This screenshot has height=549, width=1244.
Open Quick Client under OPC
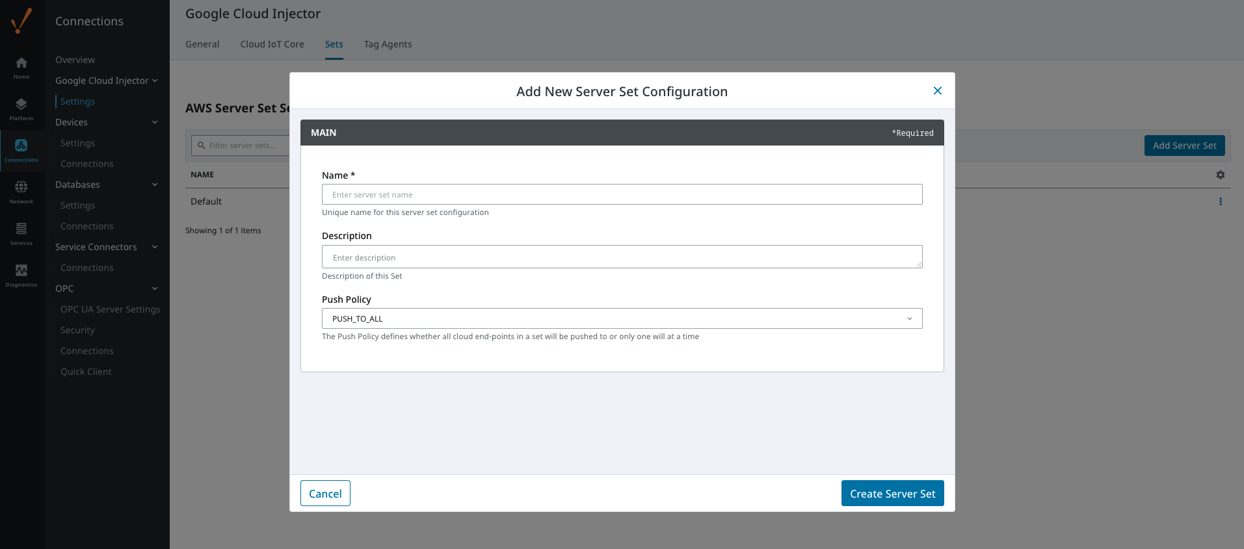[x=86, y=372]
